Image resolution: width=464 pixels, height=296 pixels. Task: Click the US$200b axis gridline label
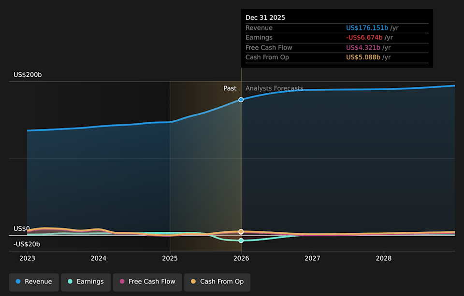(27, 74)
